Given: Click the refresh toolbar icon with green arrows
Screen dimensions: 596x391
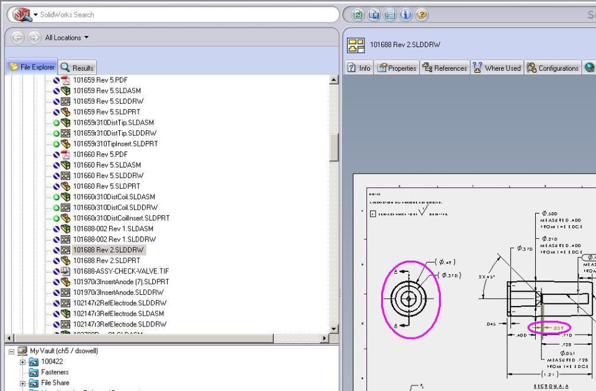Looking at the screenshot, I should [358, 15].
